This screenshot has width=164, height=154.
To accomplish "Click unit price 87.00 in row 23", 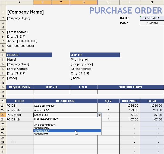I will [x=130, y=115].
